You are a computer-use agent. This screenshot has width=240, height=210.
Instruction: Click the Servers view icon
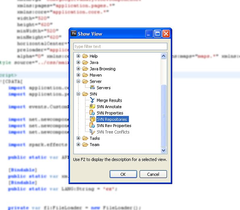[92, 87]
